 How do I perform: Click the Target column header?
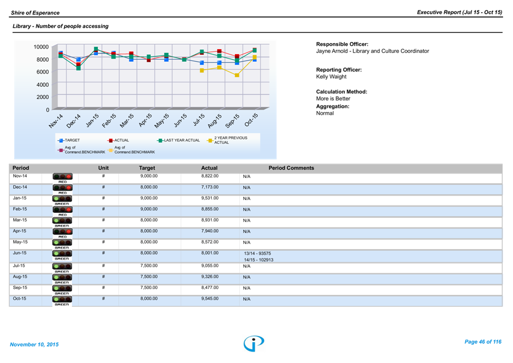click(147, 168)
